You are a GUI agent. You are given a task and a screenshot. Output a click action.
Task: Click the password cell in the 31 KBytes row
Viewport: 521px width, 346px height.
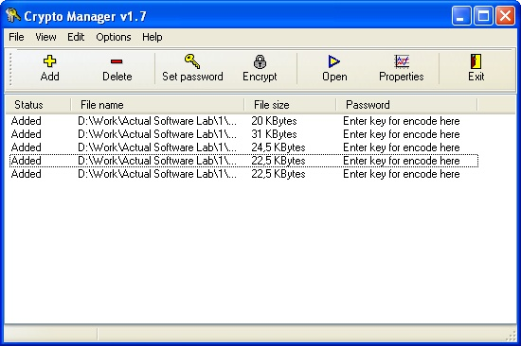(402, 134)
